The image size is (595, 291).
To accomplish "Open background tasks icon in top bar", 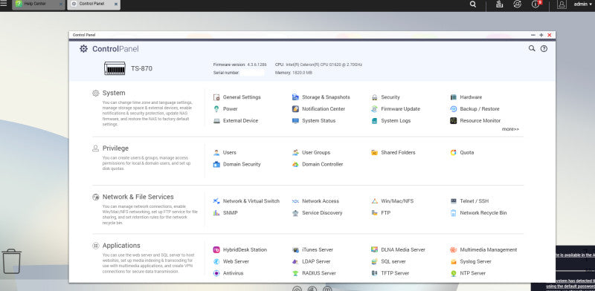I will [x=499, y=4].
